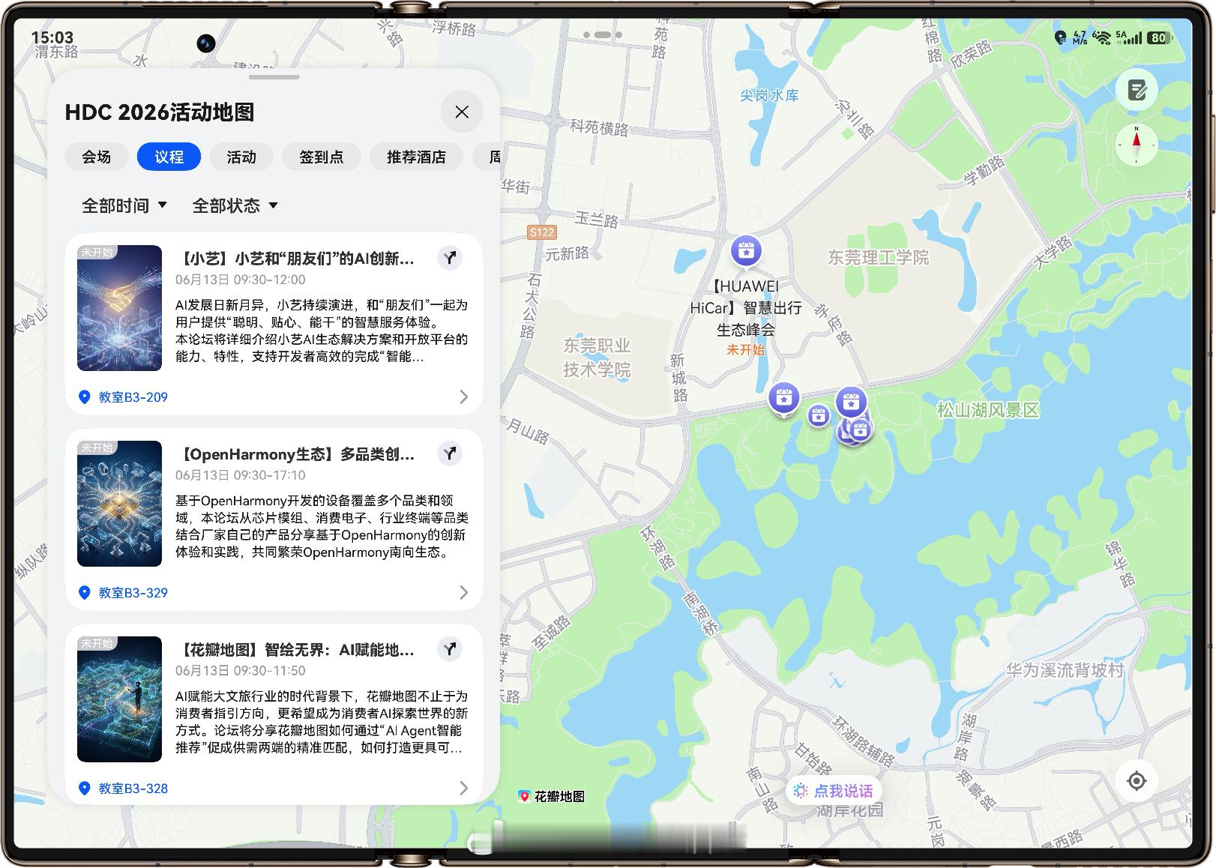1216x868 pixels.
Task: Open the 【OpenHarmony生态】多品类创 session title
Action: click(295, 454)
